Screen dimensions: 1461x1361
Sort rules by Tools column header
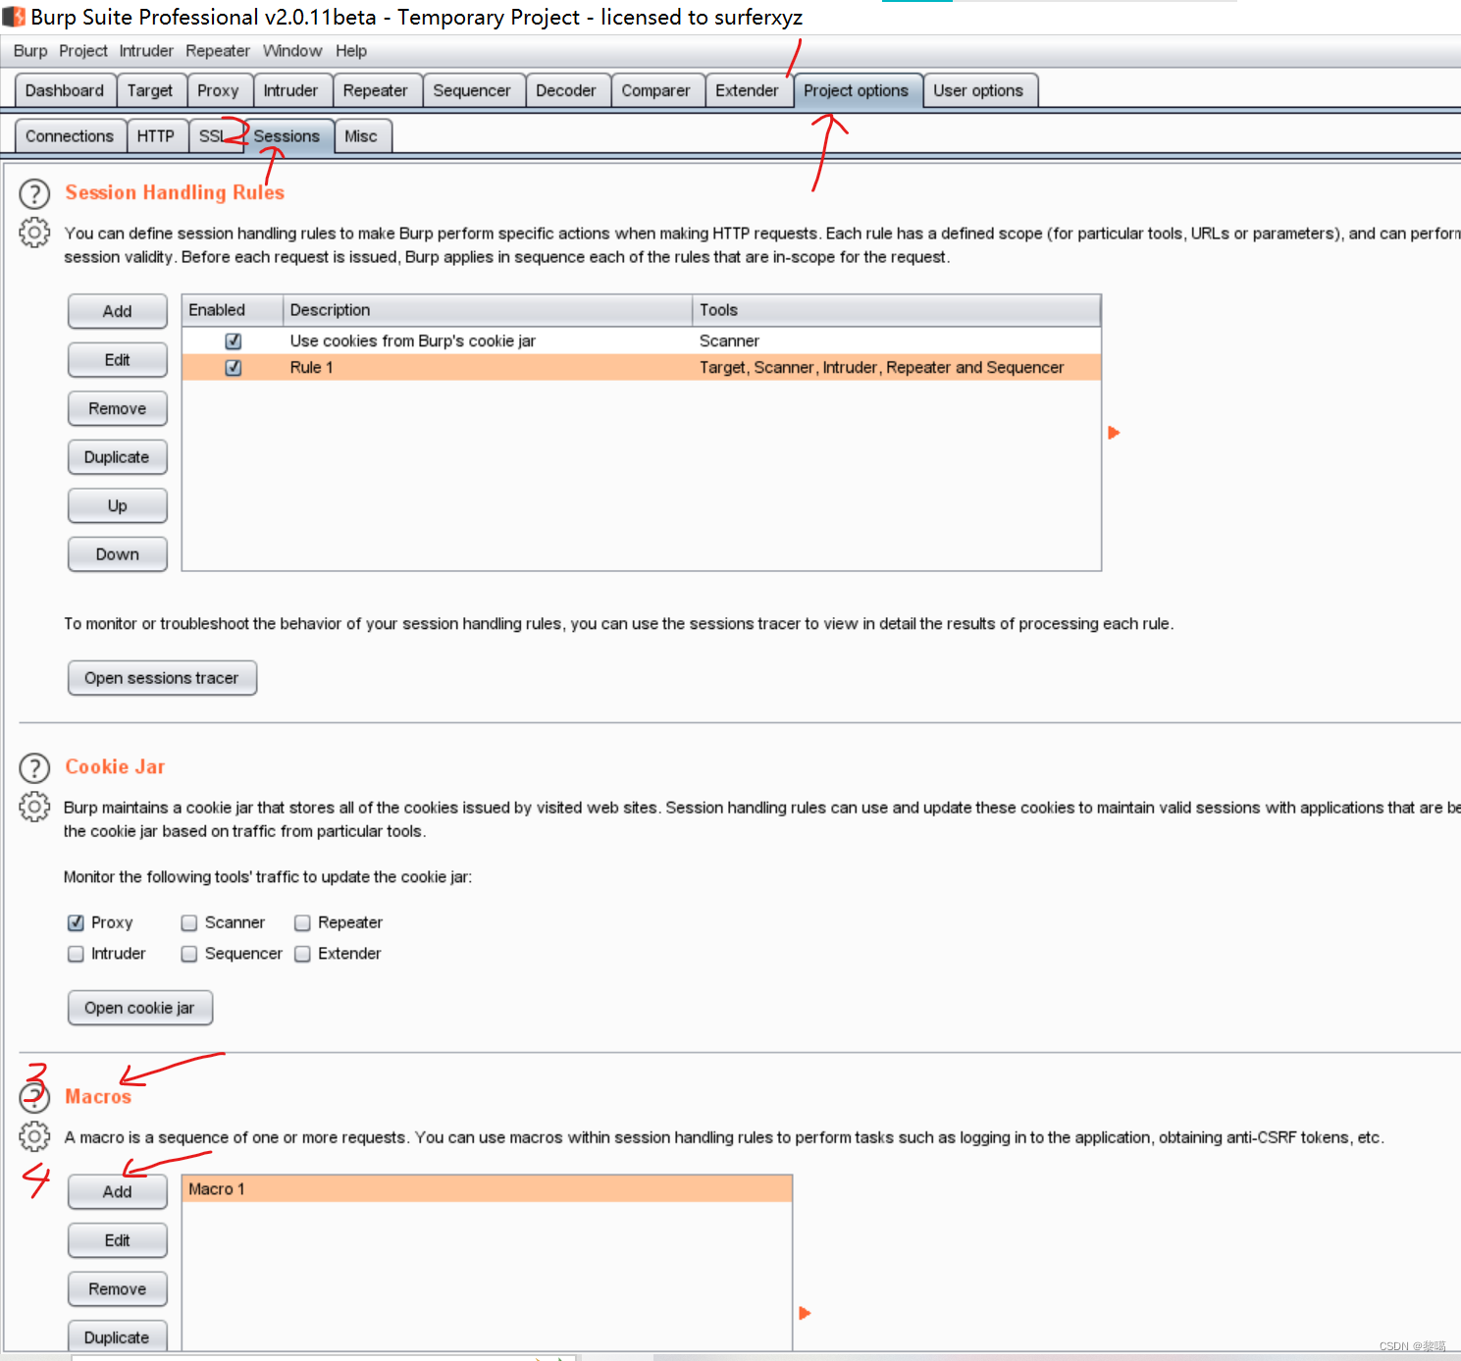tap(897, 310)
